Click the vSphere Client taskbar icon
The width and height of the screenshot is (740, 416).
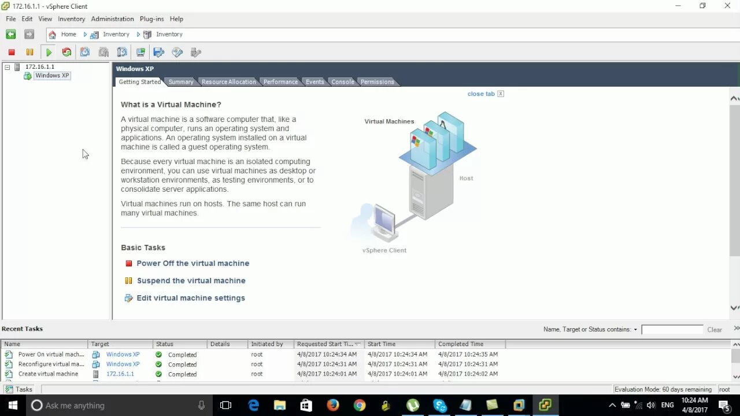545,405
